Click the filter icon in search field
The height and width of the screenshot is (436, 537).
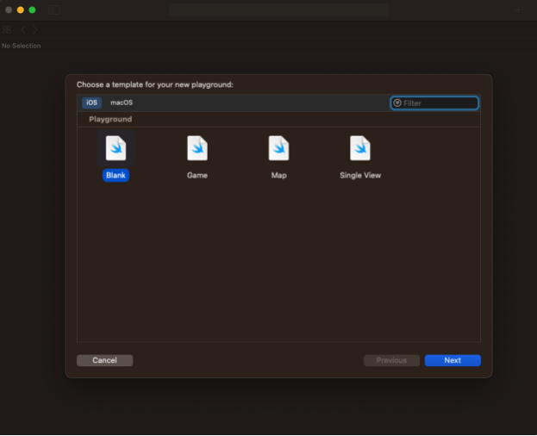397,103
